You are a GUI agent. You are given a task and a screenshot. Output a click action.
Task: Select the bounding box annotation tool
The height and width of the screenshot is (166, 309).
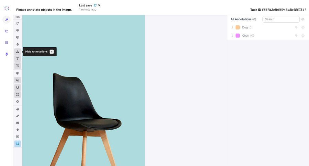pos(18,144)
